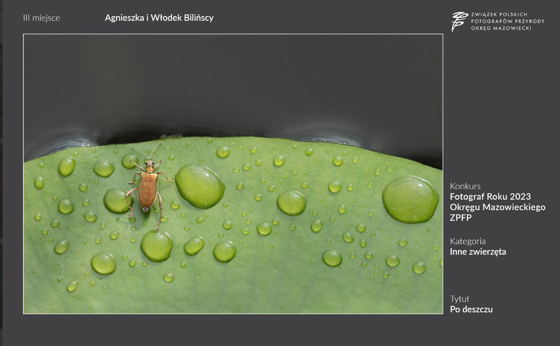Click the "Związek Polskich Fotografów Przyrody" logo text
The image size is (560, 346).
508,21
